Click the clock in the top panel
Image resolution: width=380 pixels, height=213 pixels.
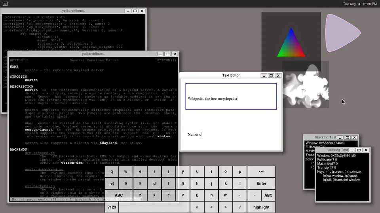point(360,4)
